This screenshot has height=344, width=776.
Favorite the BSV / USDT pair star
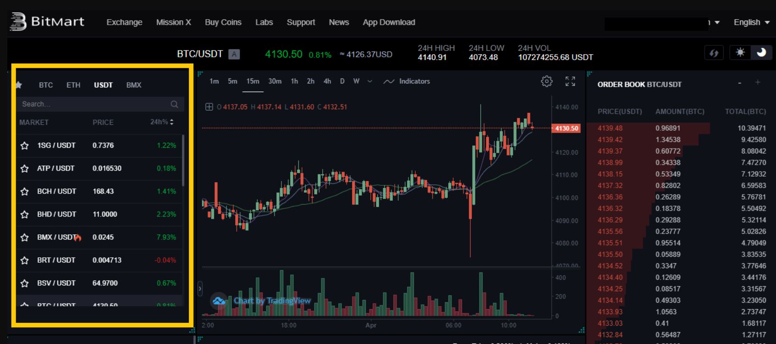[x=25, y=283]
